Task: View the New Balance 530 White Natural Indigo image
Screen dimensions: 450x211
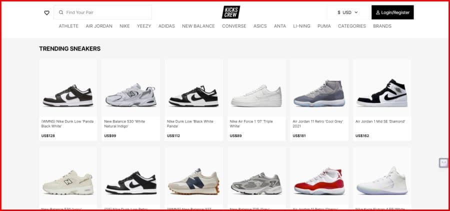Action: pos(131,94)
